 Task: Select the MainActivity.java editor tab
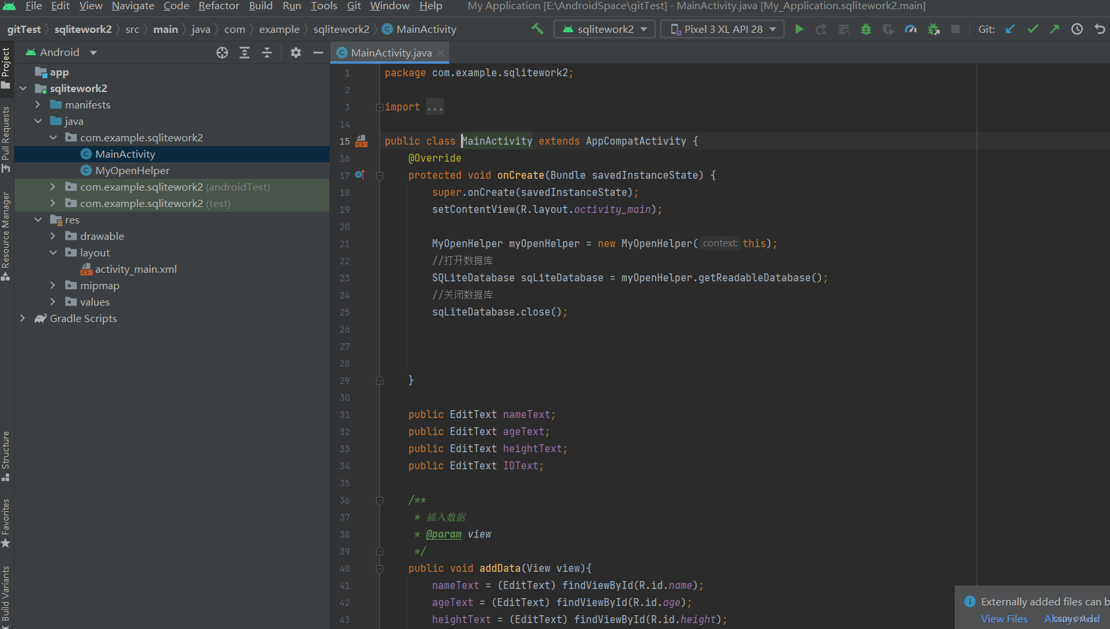391,53
